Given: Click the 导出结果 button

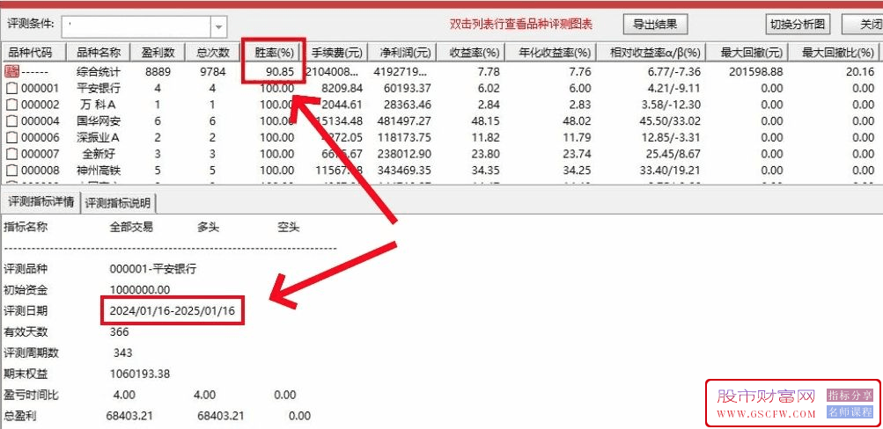Looking at the screenshot, I should click(x=656, y=25).
